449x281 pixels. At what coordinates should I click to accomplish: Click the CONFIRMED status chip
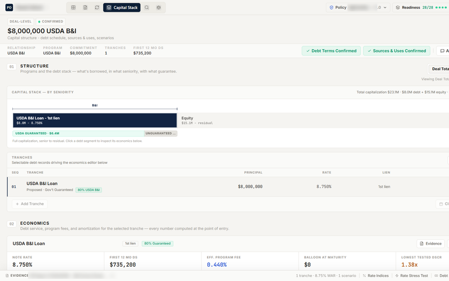[51, 21]
